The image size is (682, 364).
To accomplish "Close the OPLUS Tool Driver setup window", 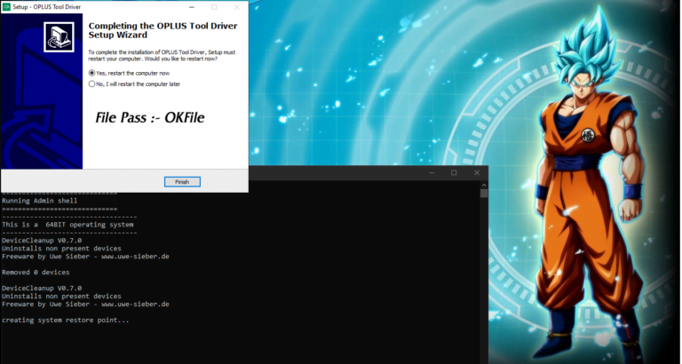I will coord(236,7).
